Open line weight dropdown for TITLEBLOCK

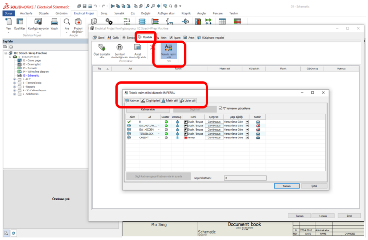point(247,134)
